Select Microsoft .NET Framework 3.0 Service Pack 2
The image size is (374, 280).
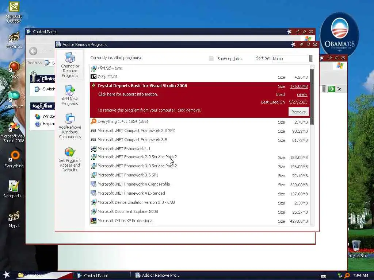[200, 166]
